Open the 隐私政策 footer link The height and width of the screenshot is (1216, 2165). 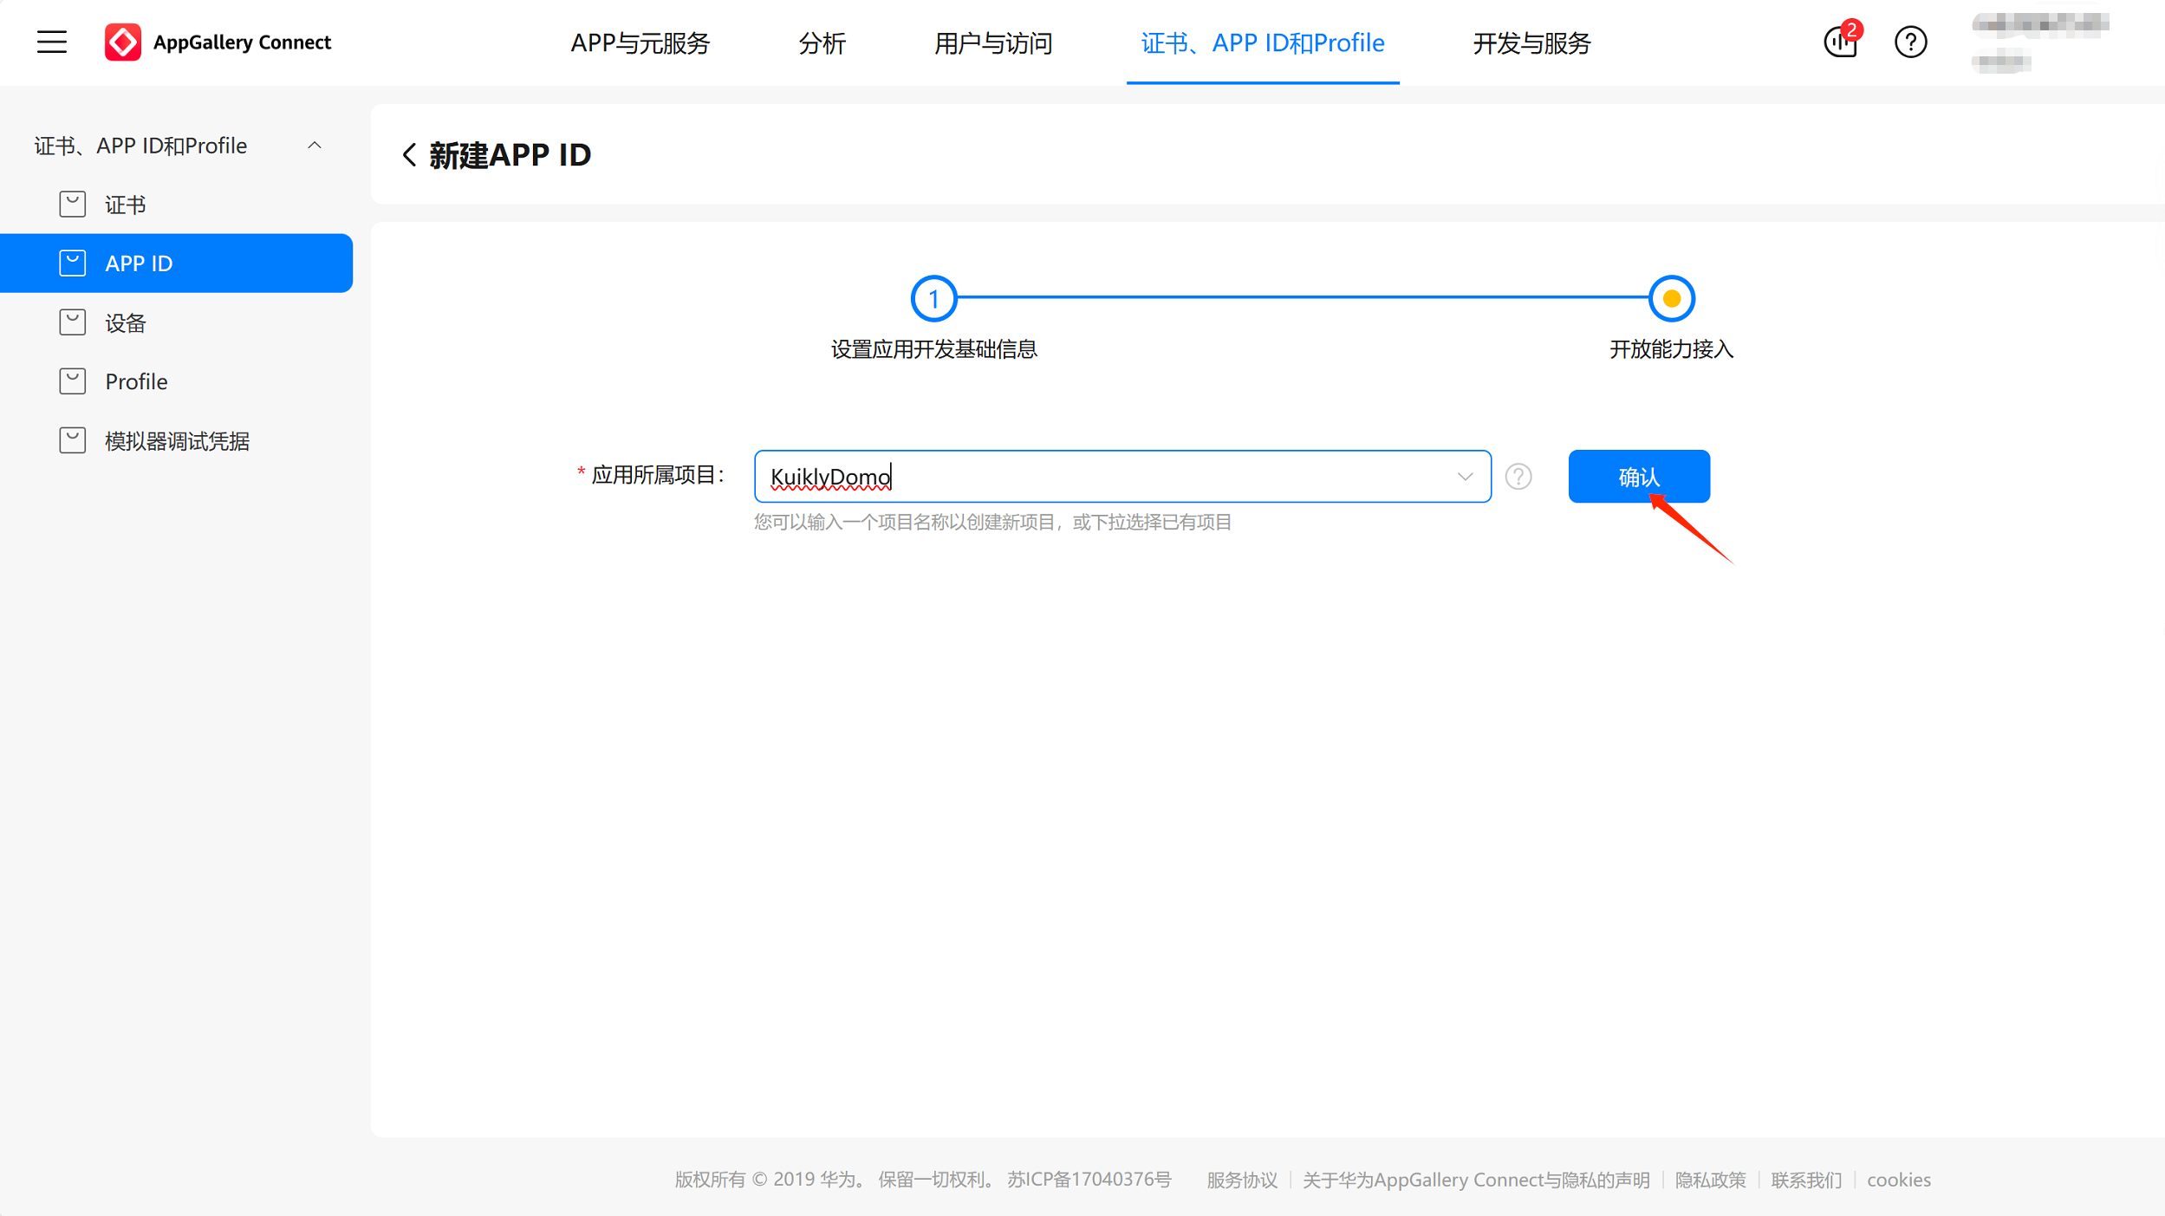click(1710, 1180)
